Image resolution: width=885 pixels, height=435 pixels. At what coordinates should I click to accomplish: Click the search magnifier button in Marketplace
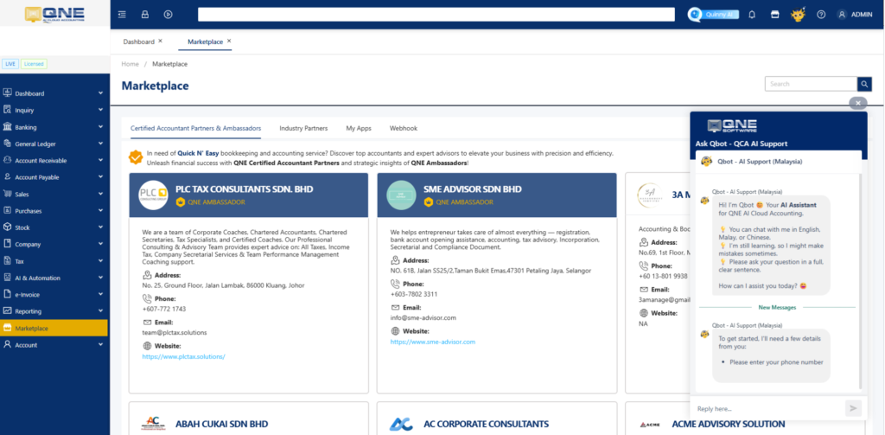click(864, 84)
